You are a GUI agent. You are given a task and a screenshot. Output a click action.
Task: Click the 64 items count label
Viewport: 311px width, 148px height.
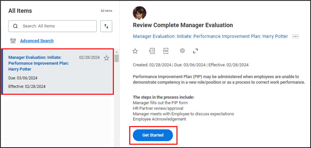pos(106,11)
